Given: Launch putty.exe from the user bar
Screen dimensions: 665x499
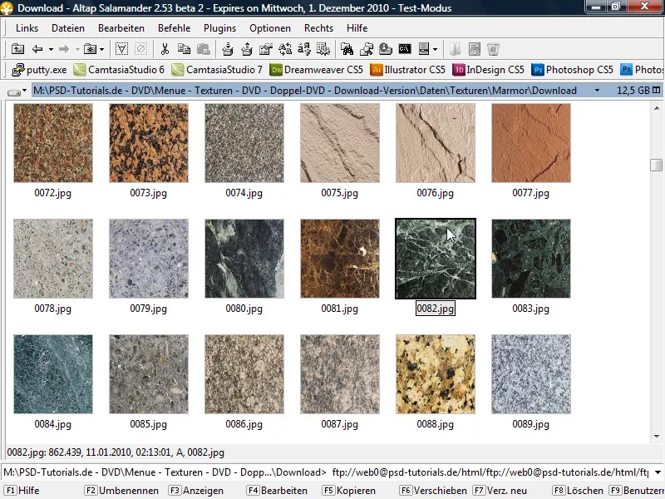Looking at the screenshot, I should (x=39, y=70).
